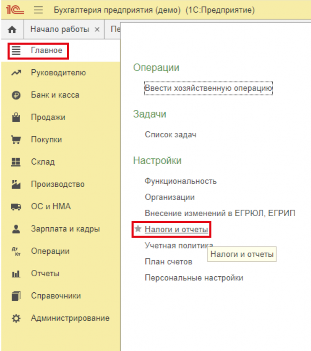Open the hamburger main menu icon
This screenshot has width=311, height=351.
pos(38,10)
